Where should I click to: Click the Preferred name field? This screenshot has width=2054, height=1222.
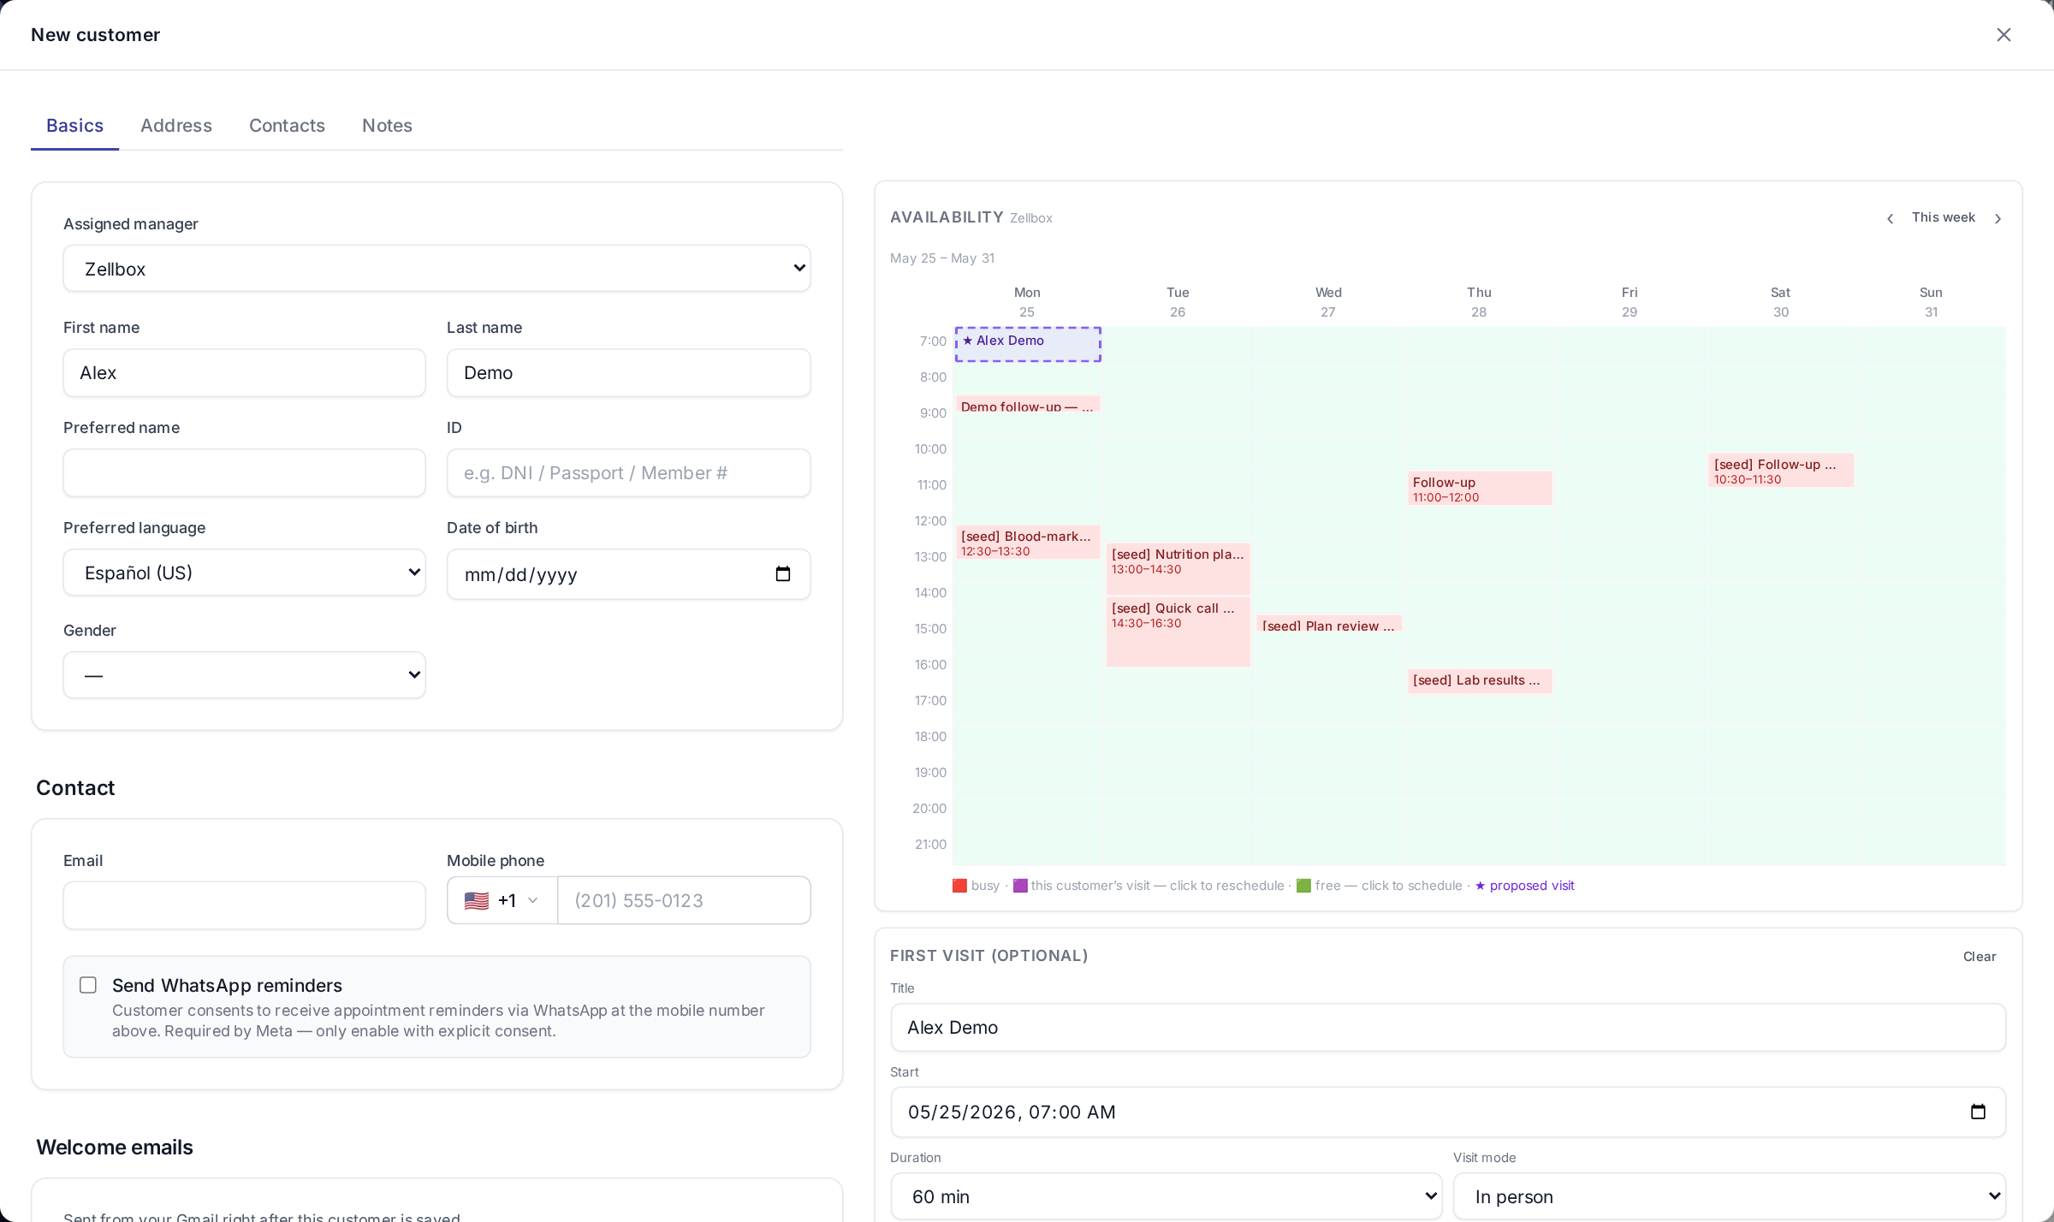click(x=244, y=472)
